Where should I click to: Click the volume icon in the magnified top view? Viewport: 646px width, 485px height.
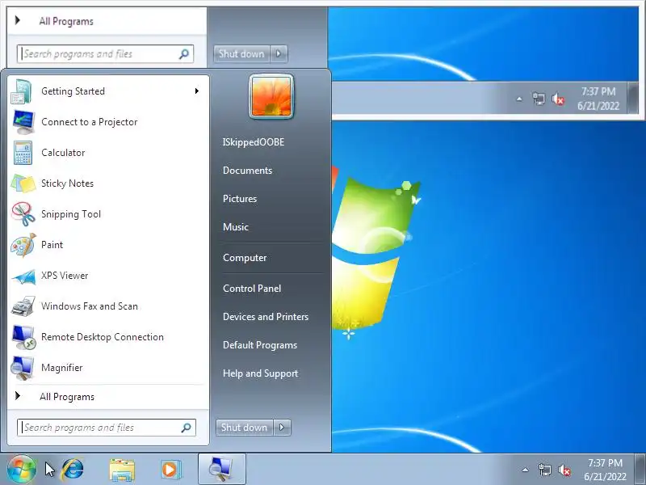click(x=558, y=99)
